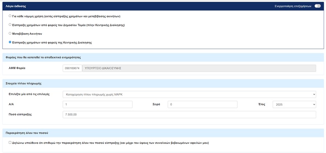Pick Είσπραξη χρημάτων από φορείς Κεντρικής Διοίκησης
The height and width of the screenshot is (153, 326).
(10, 42)
